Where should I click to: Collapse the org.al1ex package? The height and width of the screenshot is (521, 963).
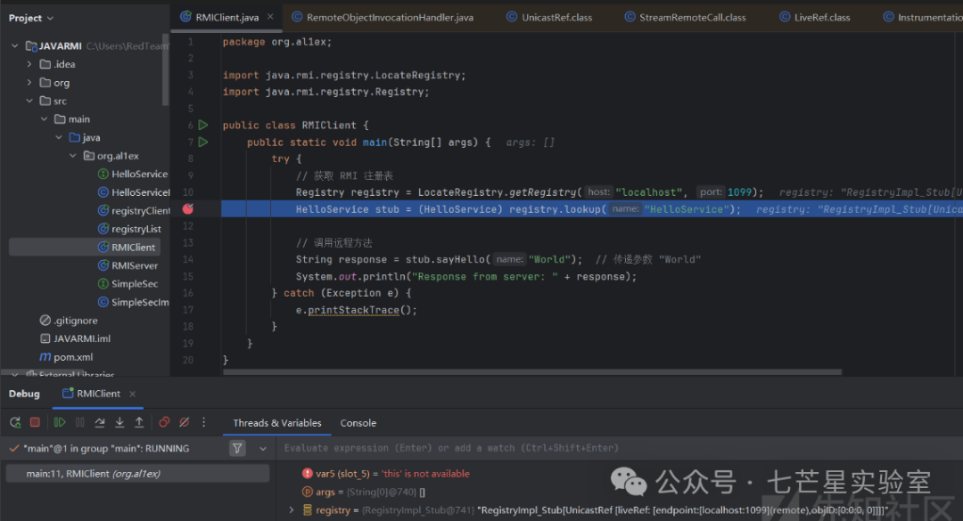(x=73, y=156)
